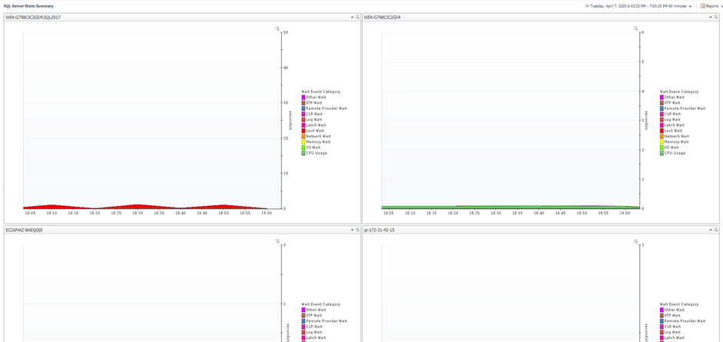Select Latch Wait label in WIN-G798CJC2GS4 legend
This screenshot has width=723, height=342.
coord(674,125)
